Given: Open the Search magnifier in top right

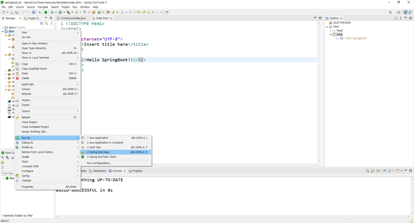Looking at the screenshot, I should coord(390,12).
